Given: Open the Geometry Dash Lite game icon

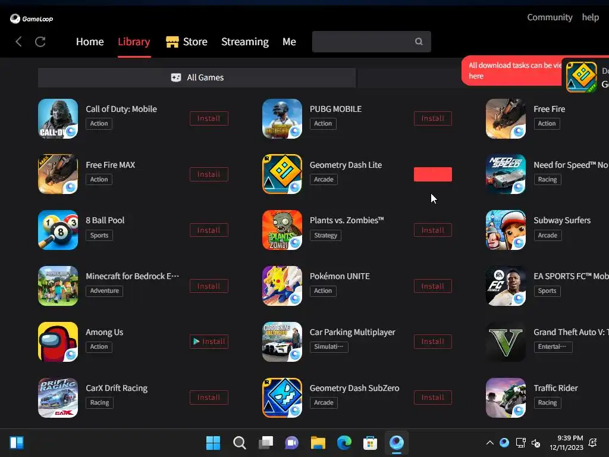Looking at the screenshot, I should click(282, 174).
